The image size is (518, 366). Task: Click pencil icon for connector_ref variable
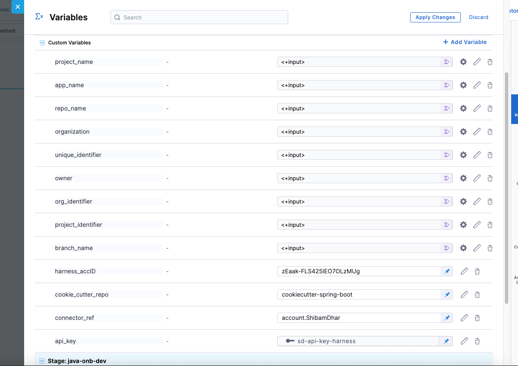click(x=464, y=318)
